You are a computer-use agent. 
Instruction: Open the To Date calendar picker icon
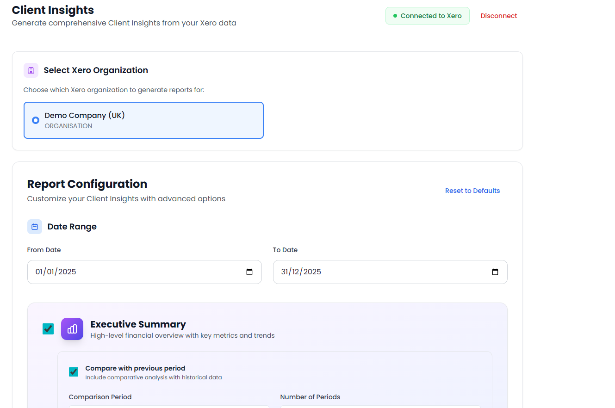pyautogui.click(x=495, y=272)
